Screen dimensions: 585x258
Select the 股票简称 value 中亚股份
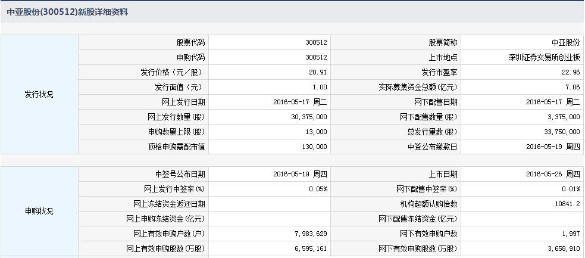click(565, 43)
